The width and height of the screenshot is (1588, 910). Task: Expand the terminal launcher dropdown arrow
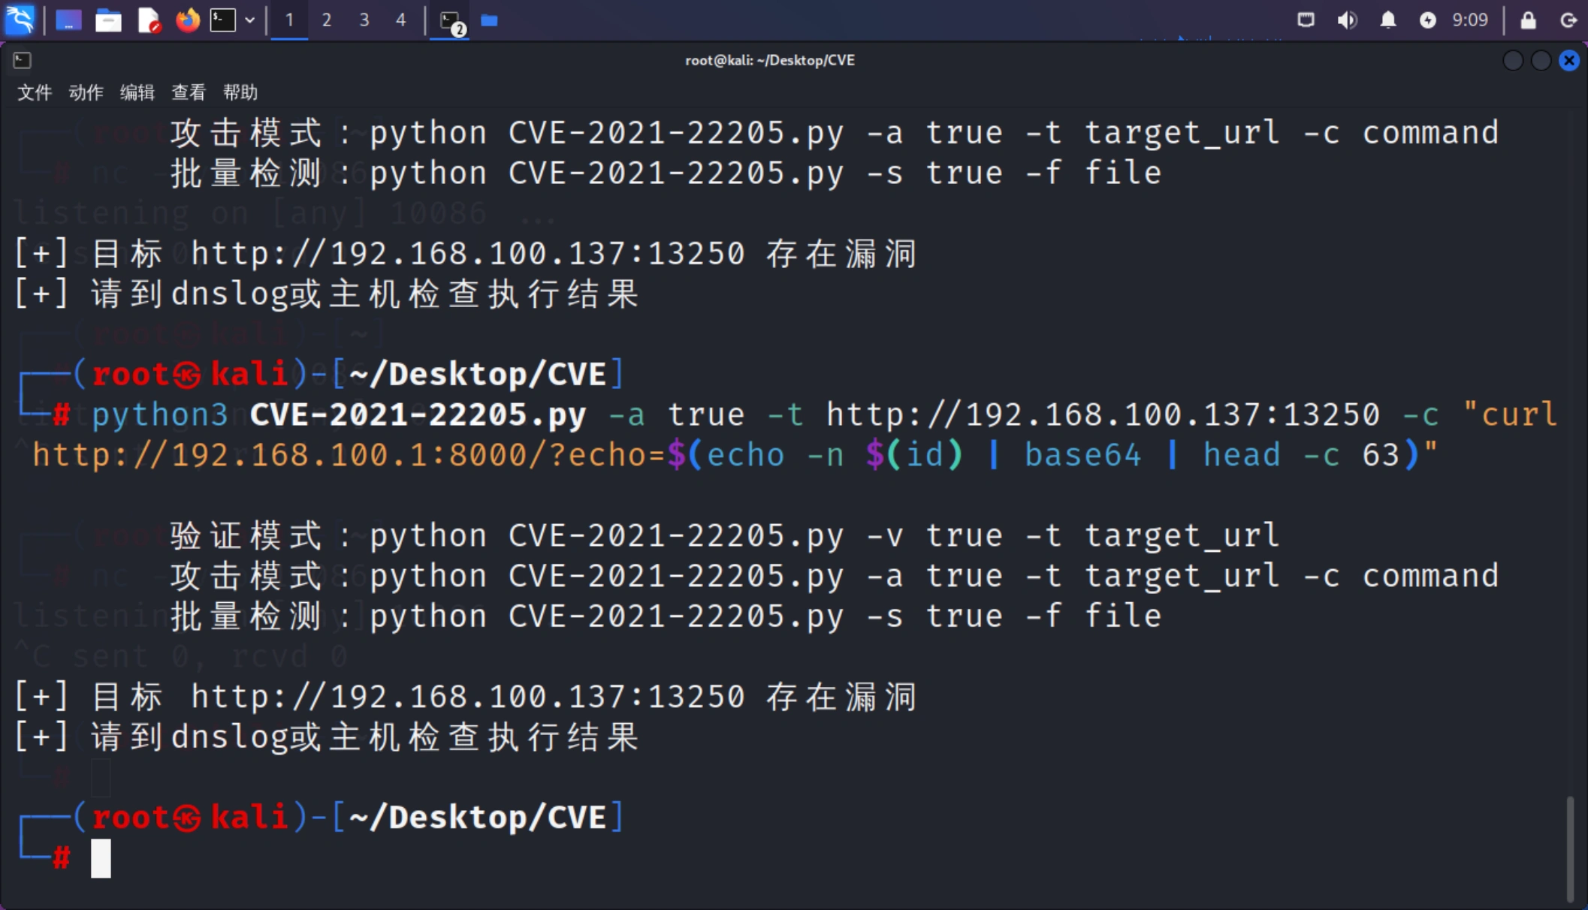coord(250,20)
